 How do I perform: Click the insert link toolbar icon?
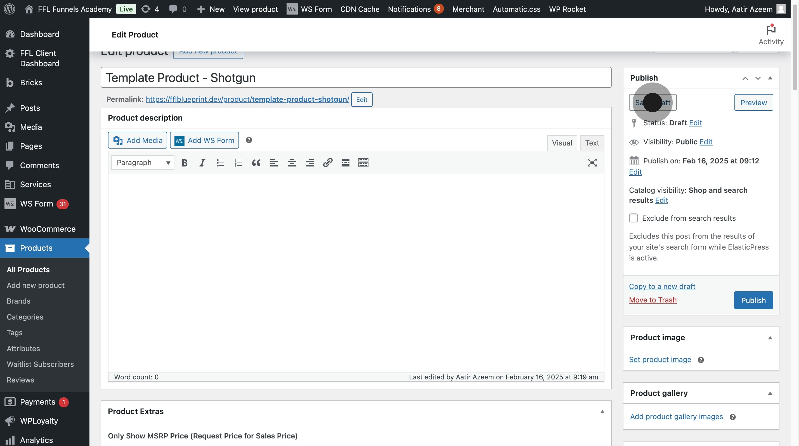(328, 163)
